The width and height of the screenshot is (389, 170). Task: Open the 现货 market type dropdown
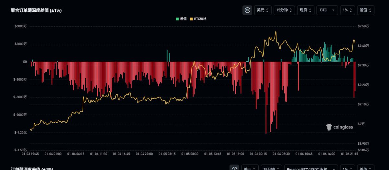coord(306,10)
